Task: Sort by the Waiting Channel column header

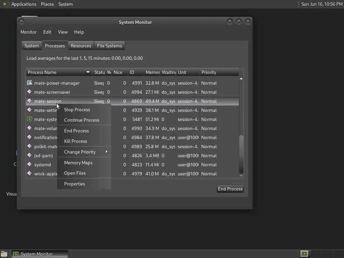Action: tap(169, 72)
